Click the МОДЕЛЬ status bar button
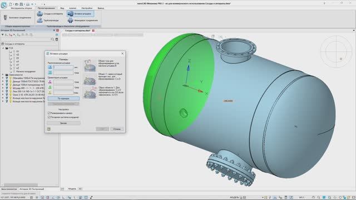This screenshot has height=200, width=356. [x=234, y=198]
